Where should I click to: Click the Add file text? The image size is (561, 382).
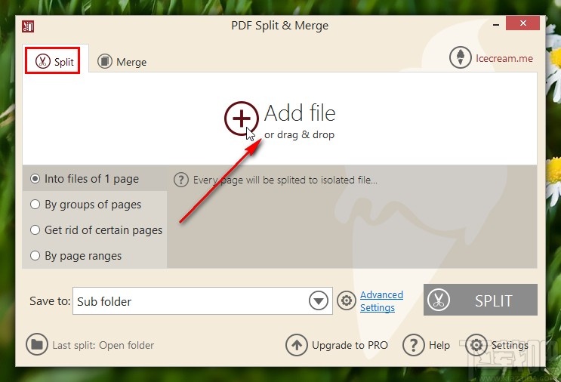click(300, 113)
